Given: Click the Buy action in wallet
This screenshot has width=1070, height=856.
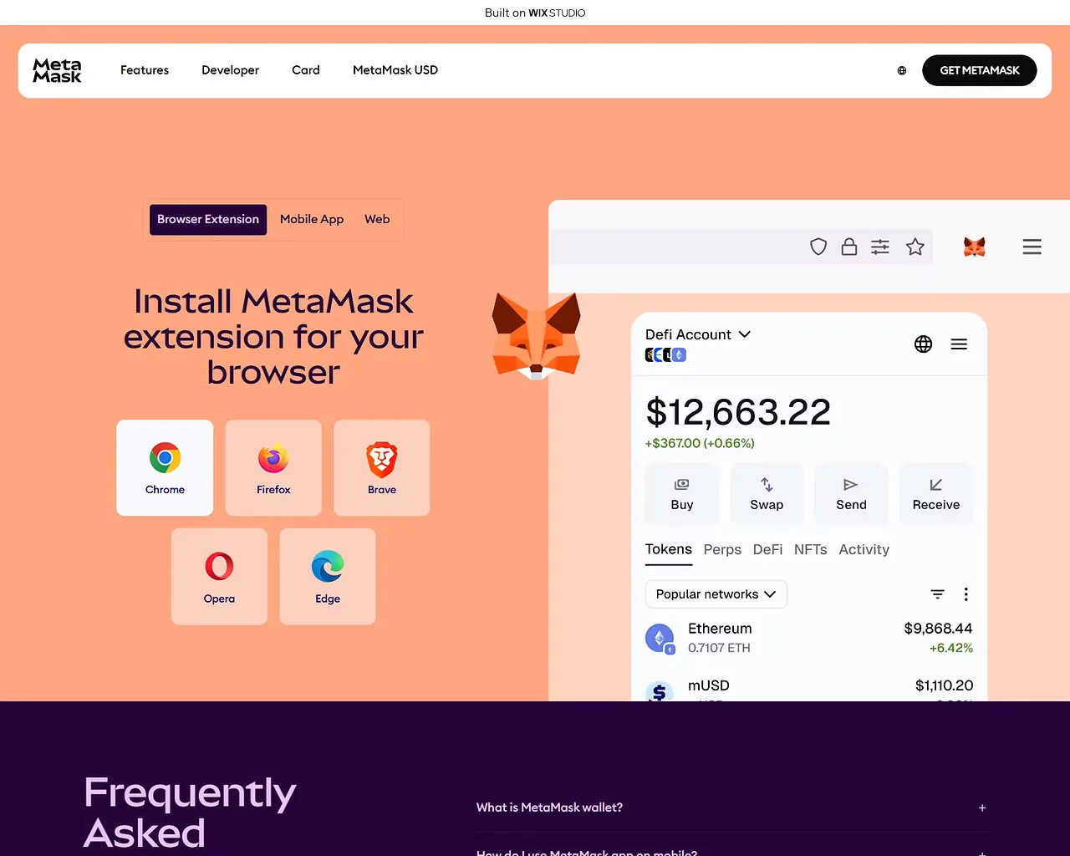Looking at the screenshot, I should click(682, 494).
